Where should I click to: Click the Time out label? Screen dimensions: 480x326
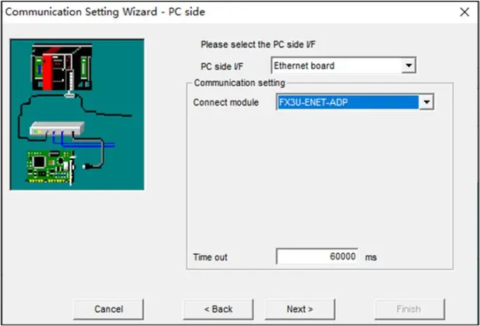tap(210, 257)
